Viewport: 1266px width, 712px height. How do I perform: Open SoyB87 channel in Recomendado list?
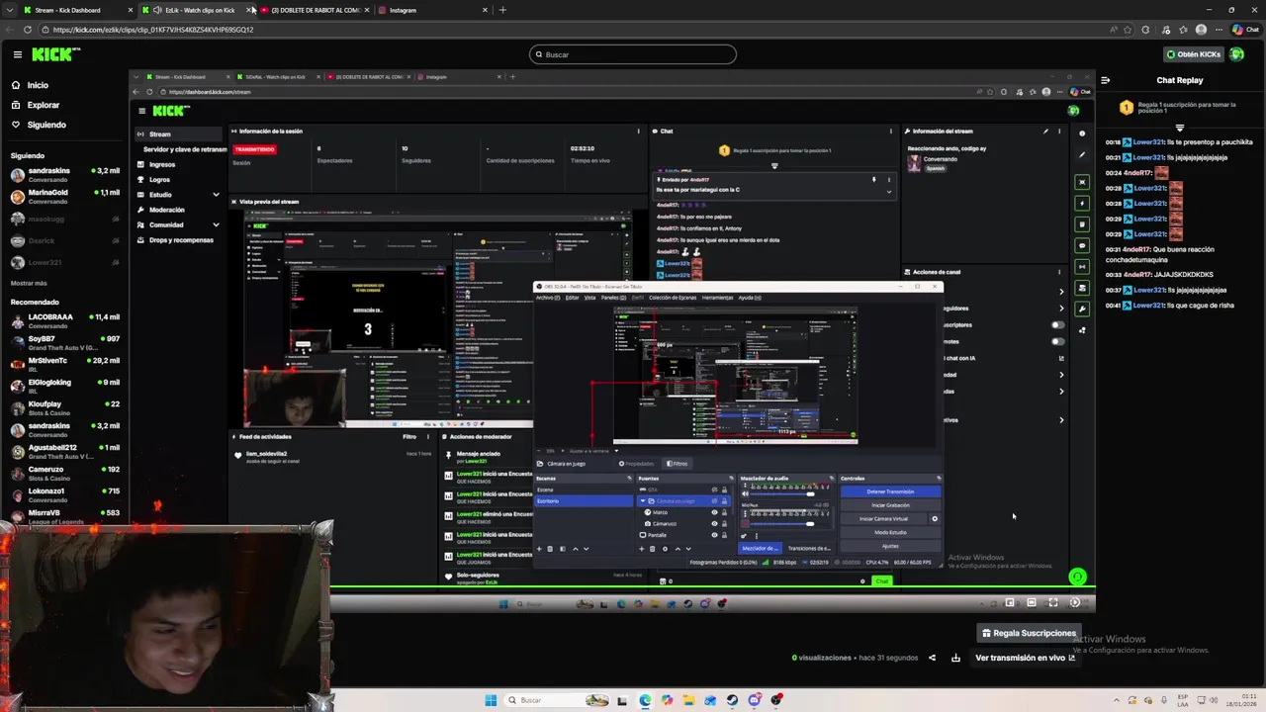coord(64,343)
